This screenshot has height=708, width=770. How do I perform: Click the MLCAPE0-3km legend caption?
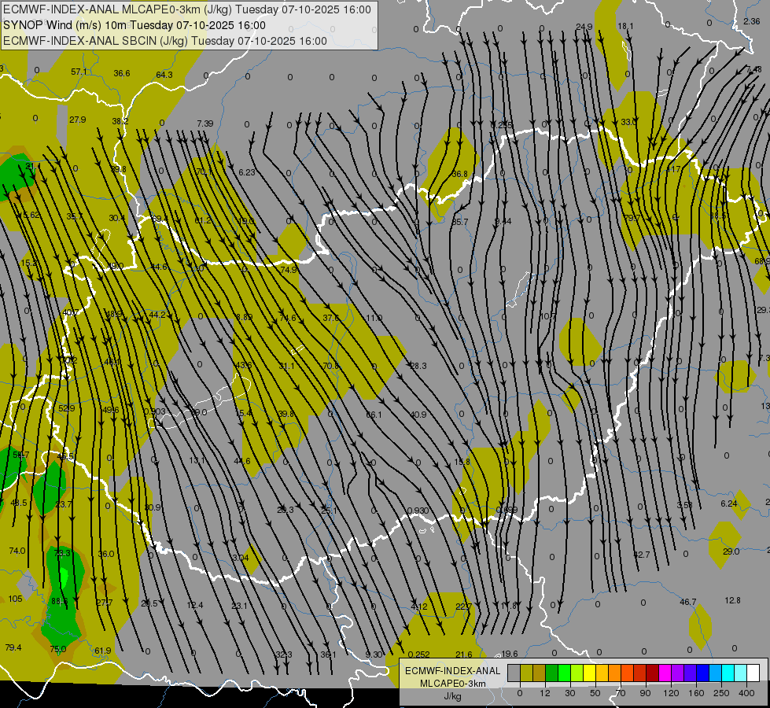pos(452,683)
